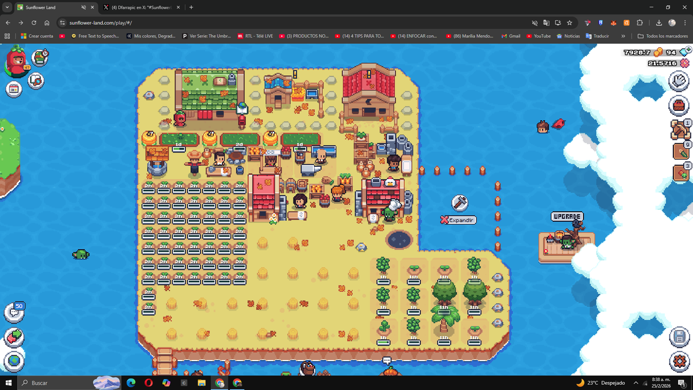Show hidden system tray icons

click(x=636, y=382)
